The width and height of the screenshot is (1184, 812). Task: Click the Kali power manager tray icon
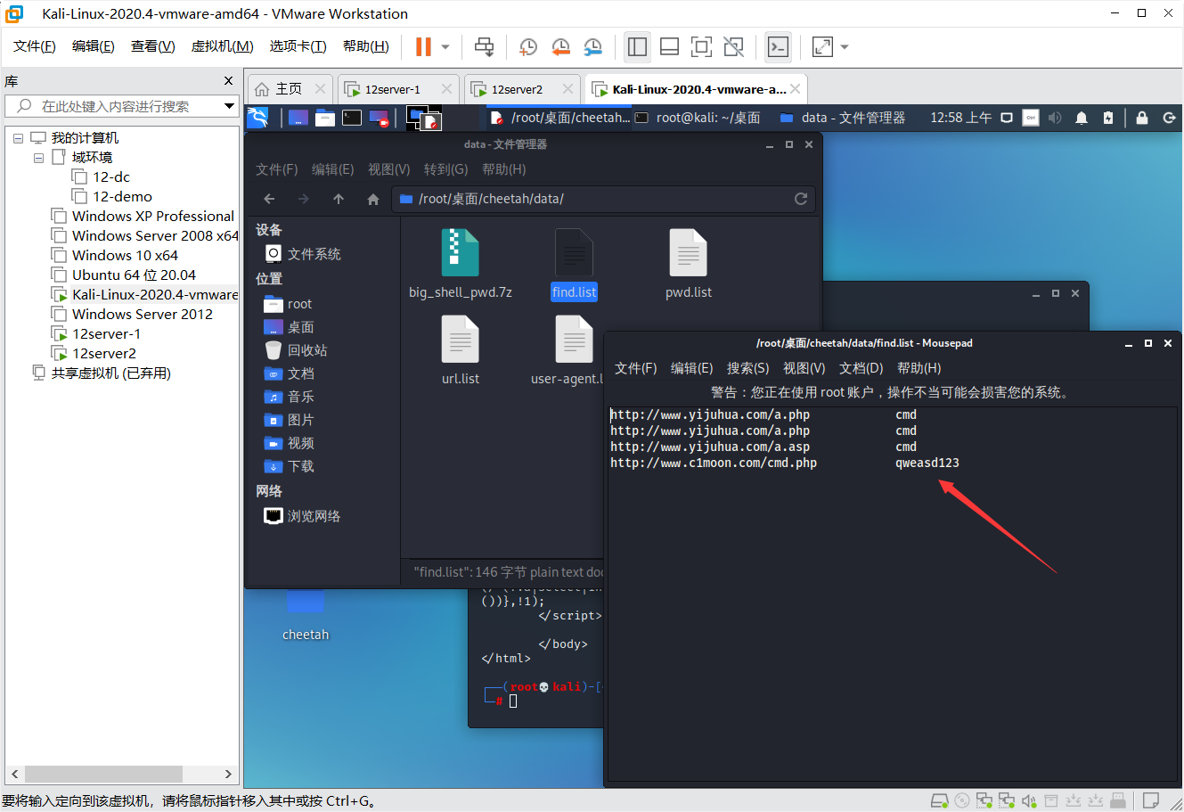[x=1107, y=118]
